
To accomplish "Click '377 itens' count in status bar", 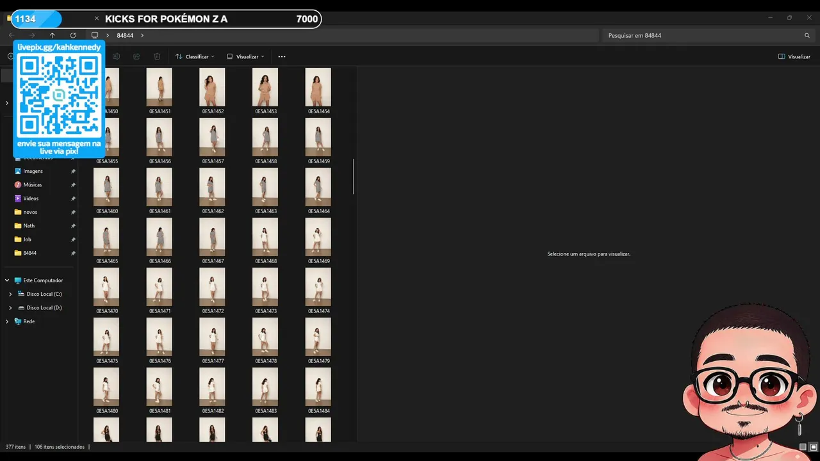I will click(16, 447).
